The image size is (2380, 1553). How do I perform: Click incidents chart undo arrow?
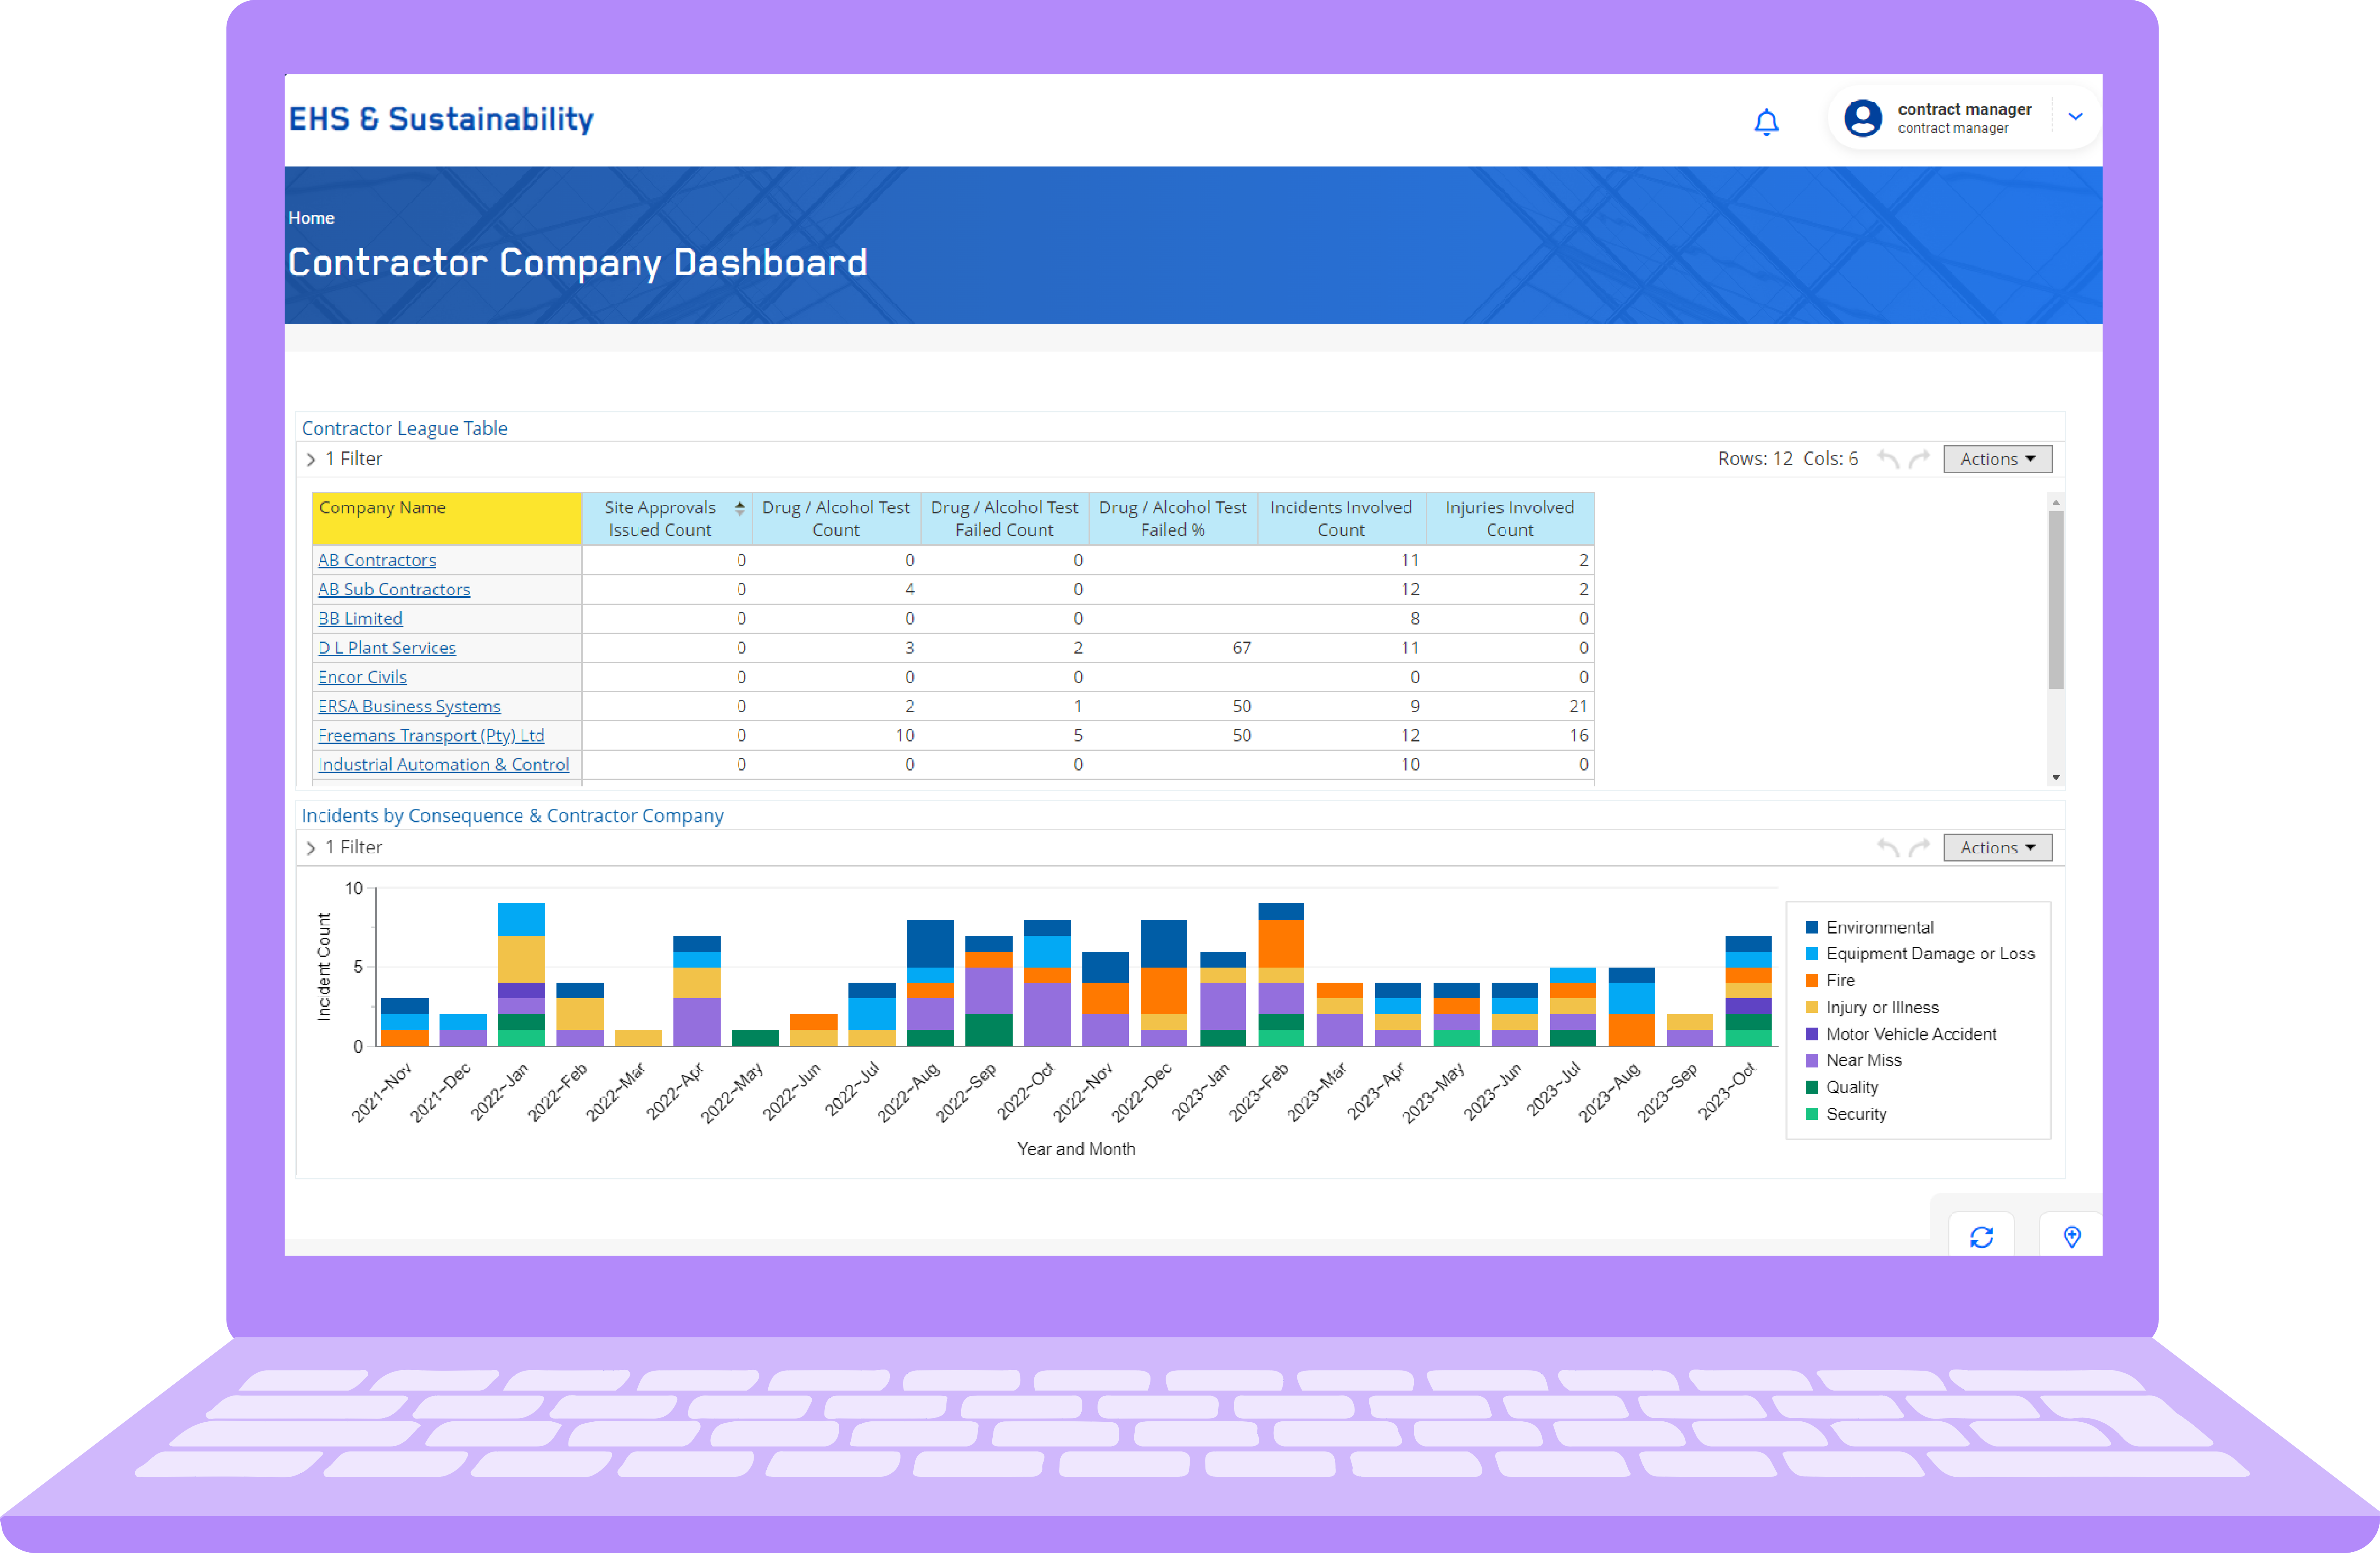coord(1887,848)
